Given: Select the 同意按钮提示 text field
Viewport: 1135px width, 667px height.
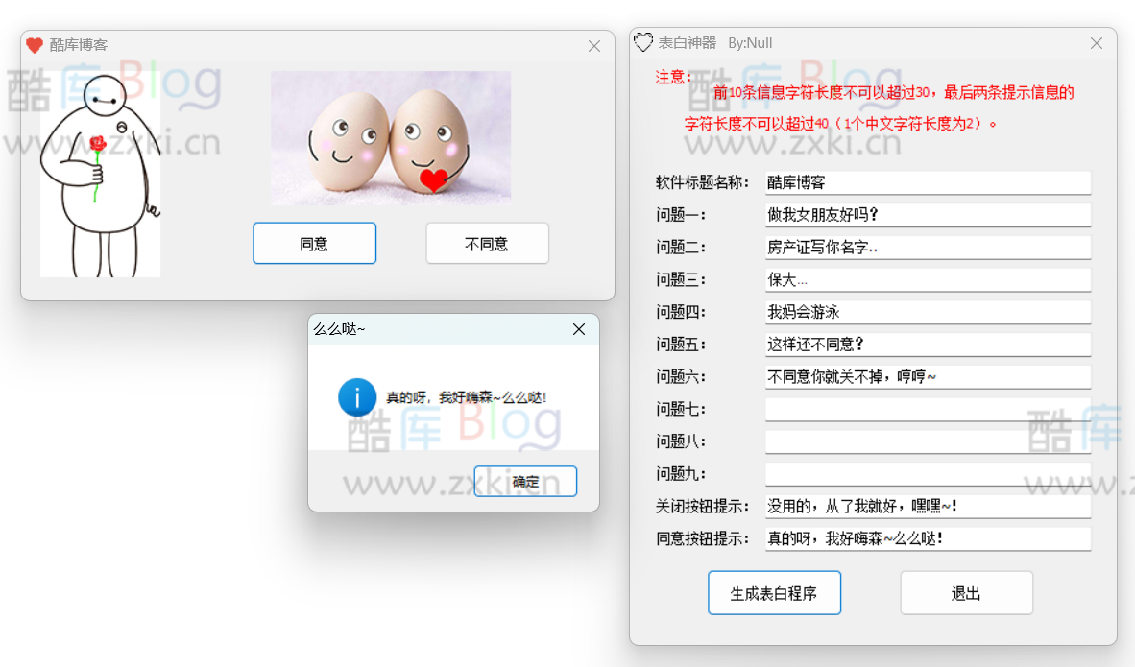Looking at the screenshot, I should pyautogui.click(x=928, y=537).
